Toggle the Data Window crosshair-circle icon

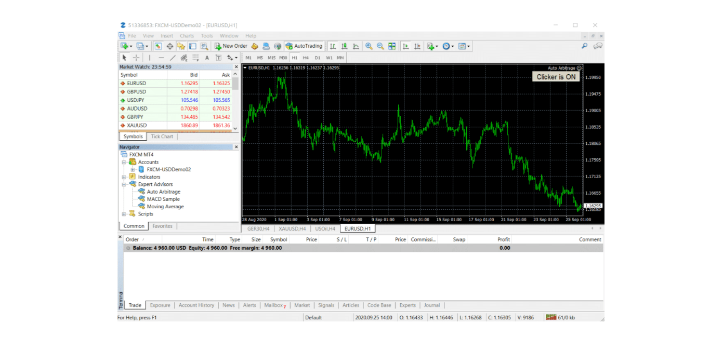pos(169,46)
